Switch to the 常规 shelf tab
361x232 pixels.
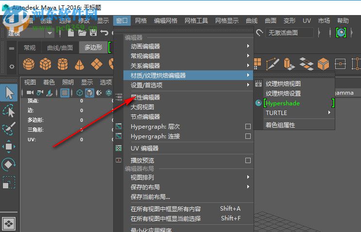pos(30,48)
